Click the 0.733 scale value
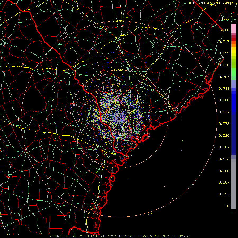238x238 pixels. click(224, 89)
